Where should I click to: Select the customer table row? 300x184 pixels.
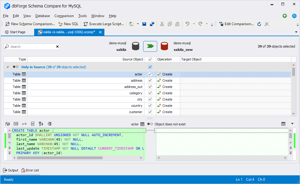pyautogui.click(x=147, y=112)
